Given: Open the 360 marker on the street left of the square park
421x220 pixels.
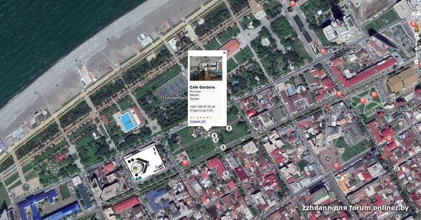Looking at the screenshot, I should [x=339, y=94].
